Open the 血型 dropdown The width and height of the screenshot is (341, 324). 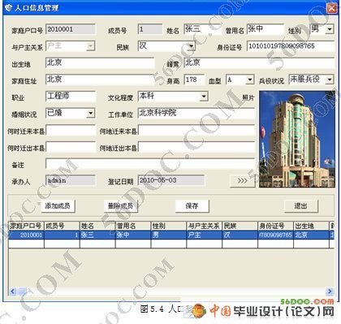[250, 80]
